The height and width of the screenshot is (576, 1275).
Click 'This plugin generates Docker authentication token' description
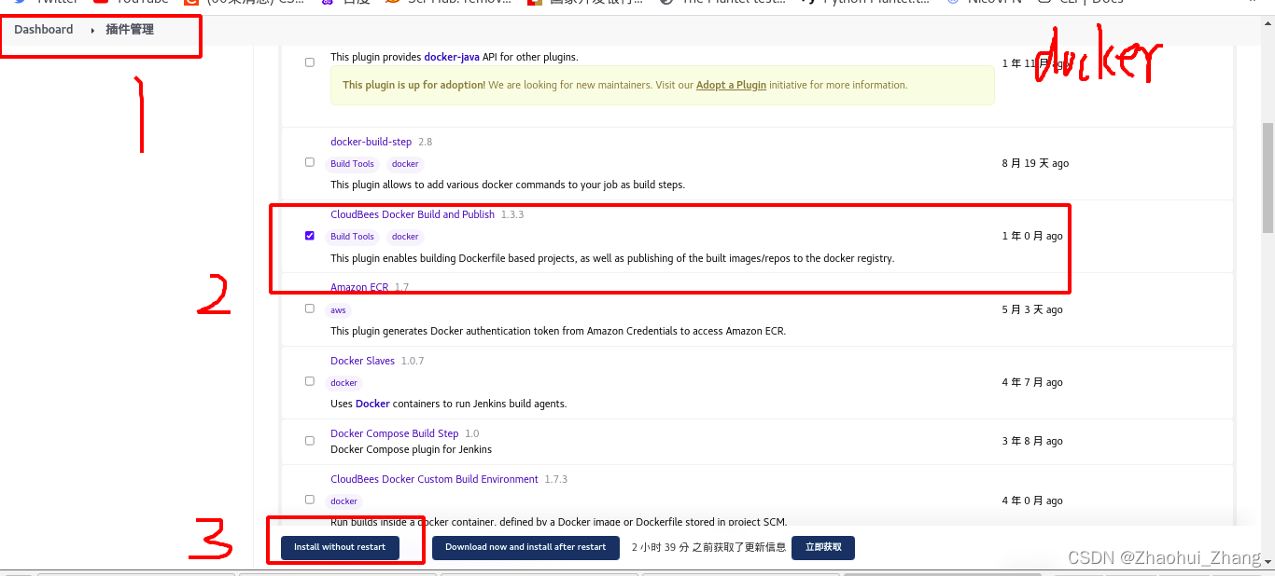(x=558, y=331)
